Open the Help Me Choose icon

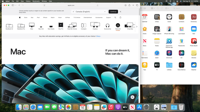(72, 26)
